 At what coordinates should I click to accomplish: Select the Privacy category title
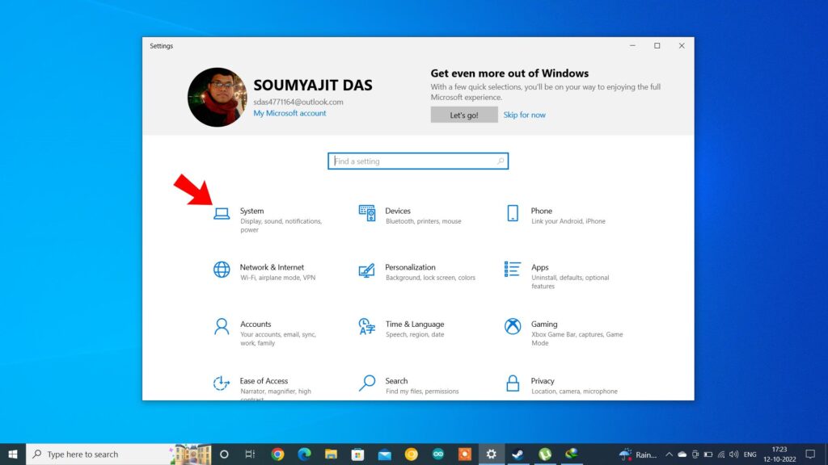point(543,381)
